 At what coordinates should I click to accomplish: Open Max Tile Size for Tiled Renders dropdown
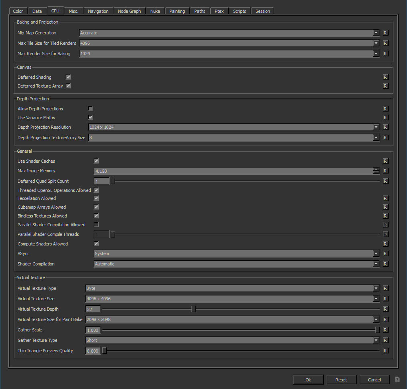(229, 43)
